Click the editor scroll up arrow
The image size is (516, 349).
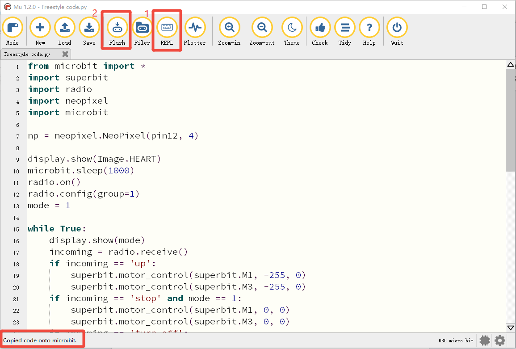coord(511,64)
